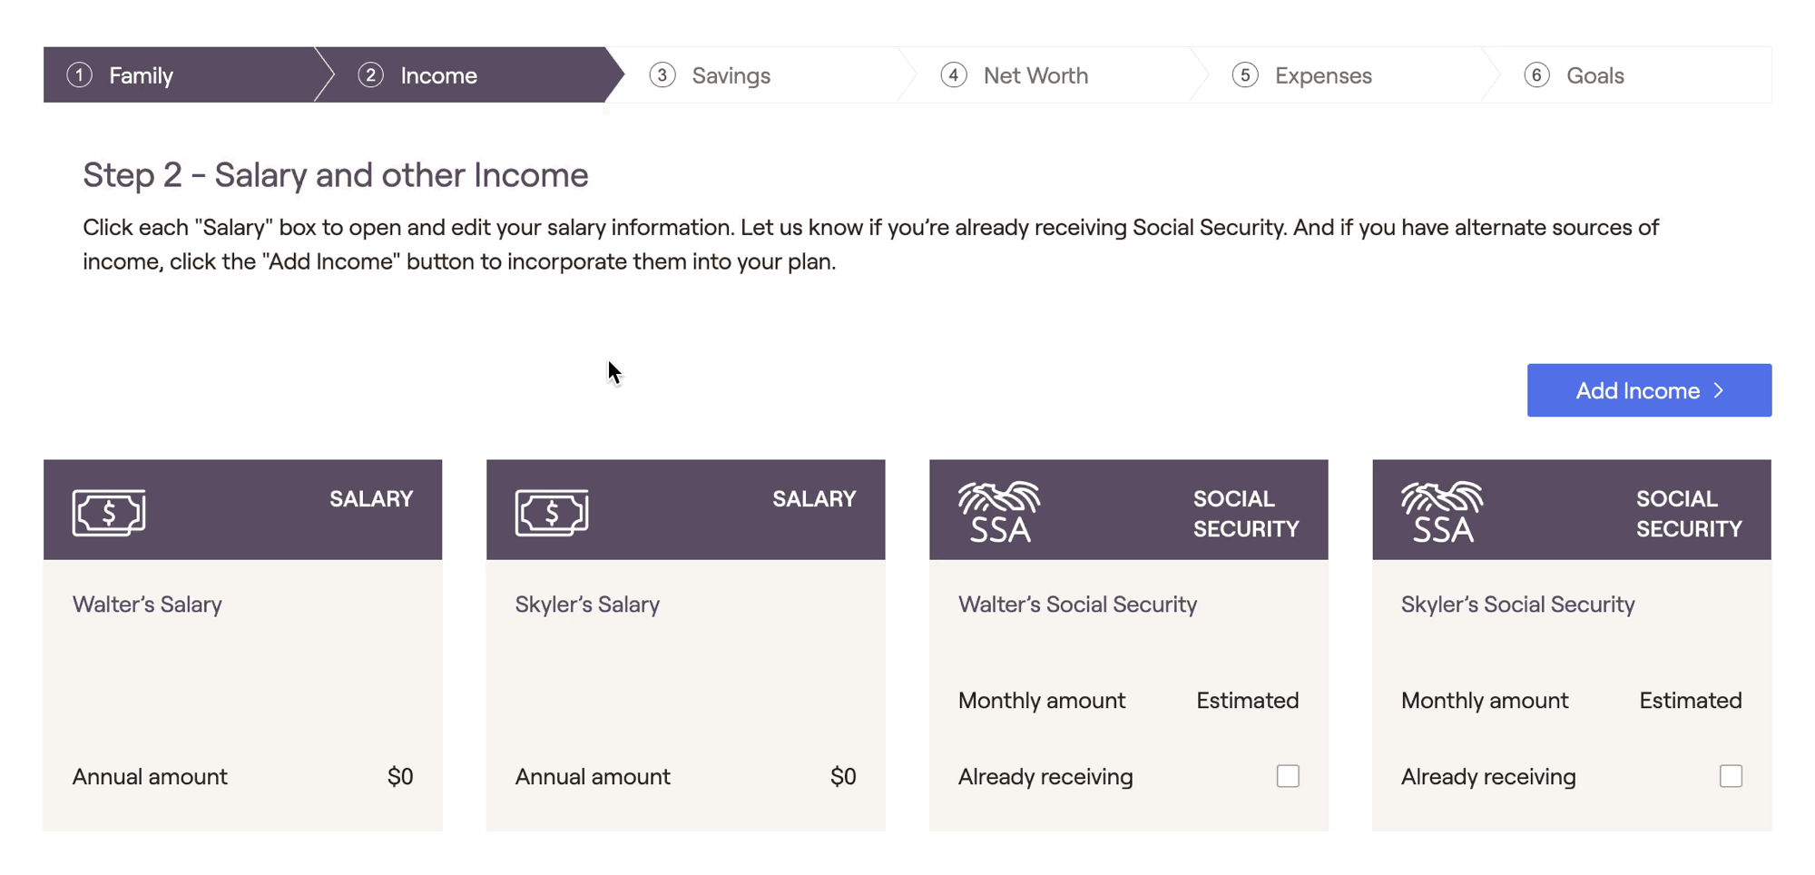Viewport: 1815px width, 875px height.
Task: Click the step 6 circle icon for Goals
Action: pyautogui.click(x=1536, y=75)
